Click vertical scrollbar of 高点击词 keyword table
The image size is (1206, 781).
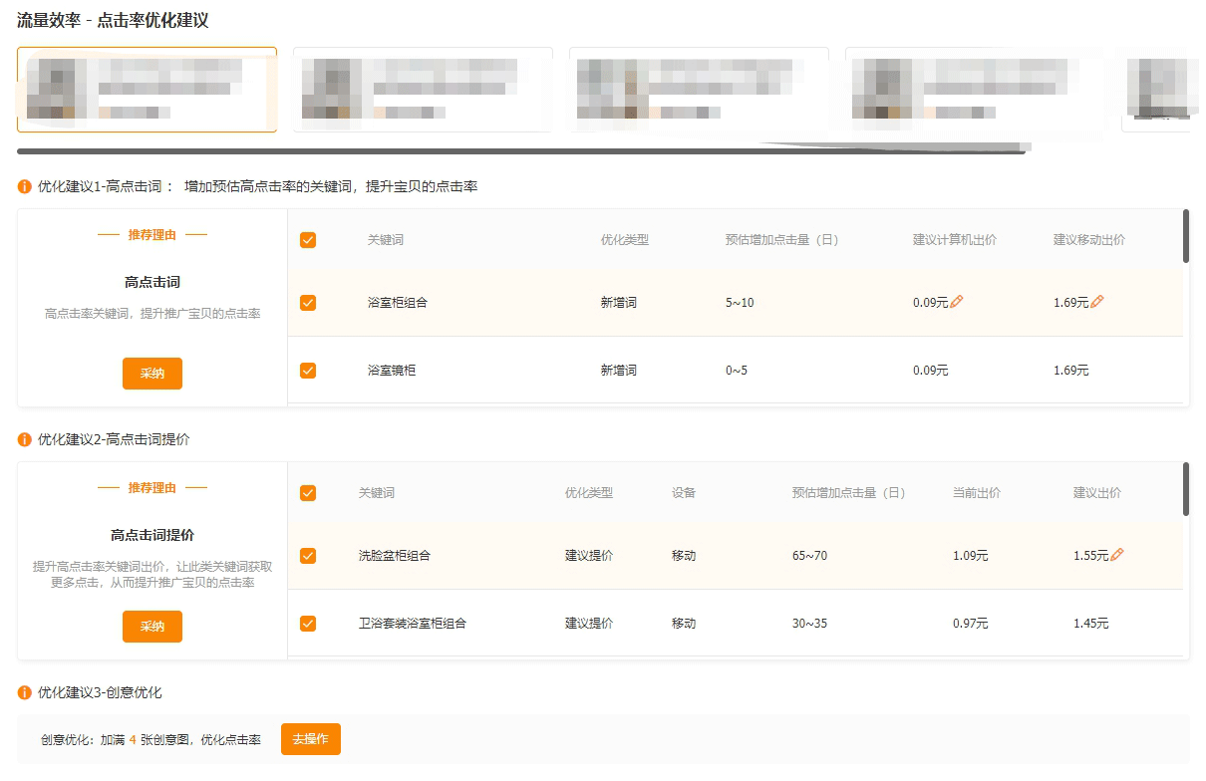coord(1185,236)
